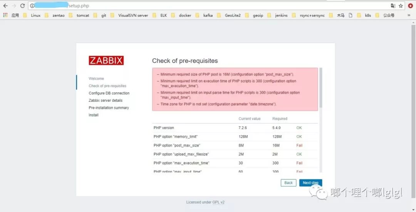Open the ELK bookmark folder

[160, 15]
